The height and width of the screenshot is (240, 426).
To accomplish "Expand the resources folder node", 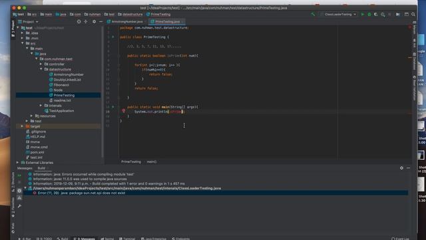I will [x=32, y=115].
